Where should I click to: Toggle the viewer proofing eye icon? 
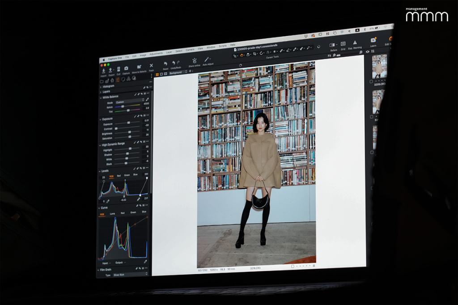point(368,52)
